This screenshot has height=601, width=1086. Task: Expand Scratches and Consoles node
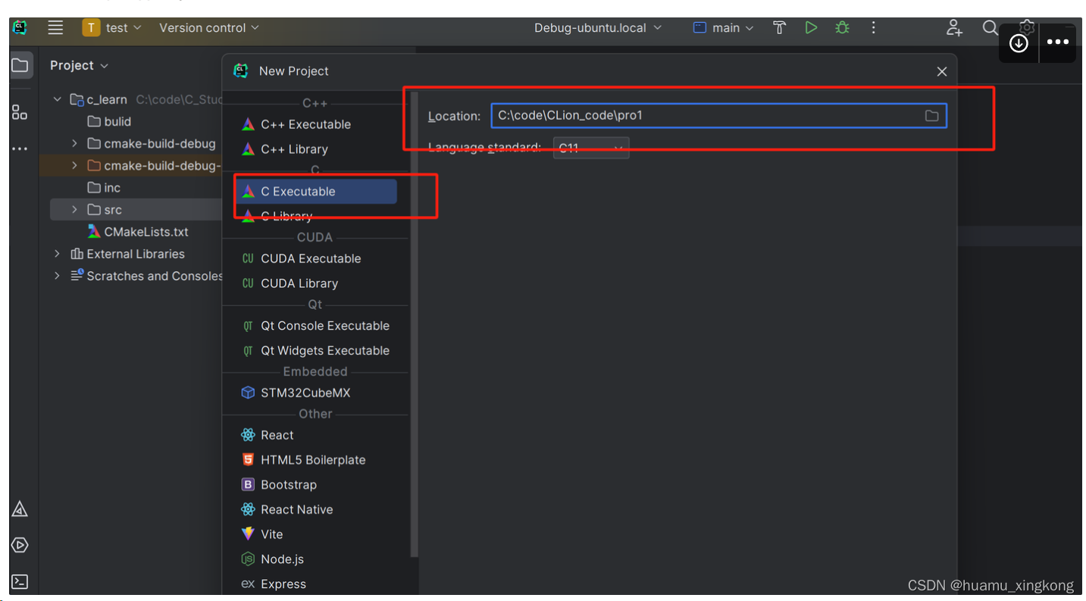coord(58,276)
